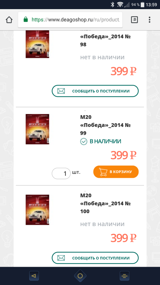Tap envelope icon for issue № 100 notification
The image size is (160, 285).
click(x=61, y=258)
